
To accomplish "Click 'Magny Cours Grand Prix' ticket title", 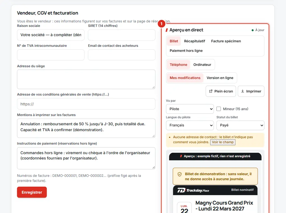I will click(224, 206).
